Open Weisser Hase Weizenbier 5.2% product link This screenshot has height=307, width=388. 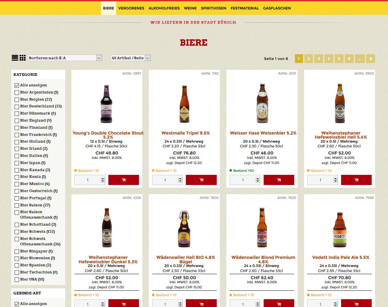[263, 133]
